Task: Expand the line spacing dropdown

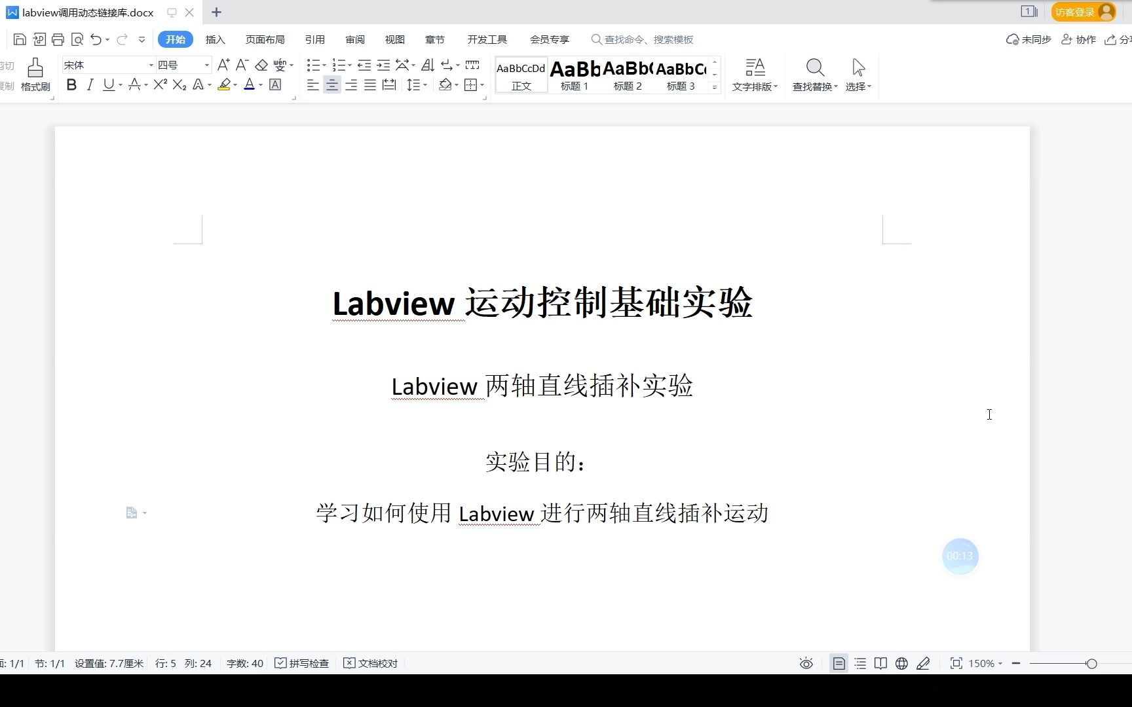Action: tap(425, 85)
